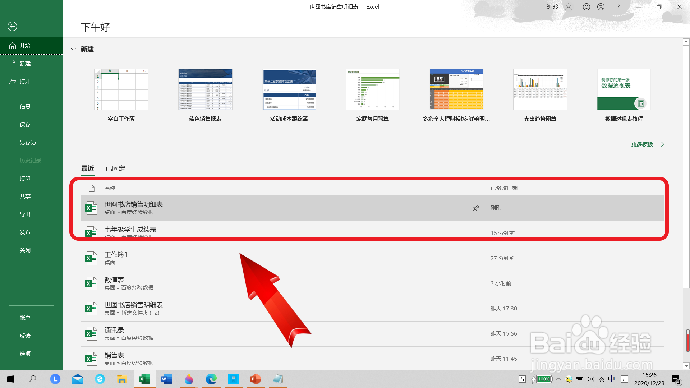Open the 蓝色销售报表 template

[x=205, y=89]
